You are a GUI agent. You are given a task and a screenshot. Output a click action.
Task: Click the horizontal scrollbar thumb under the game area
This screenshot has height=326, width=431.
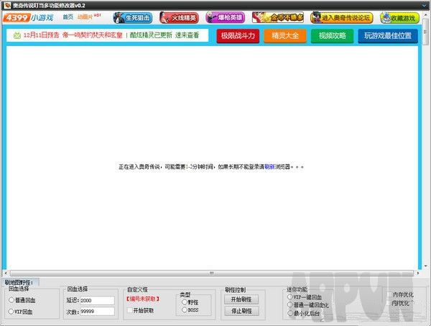coord(212,273)
